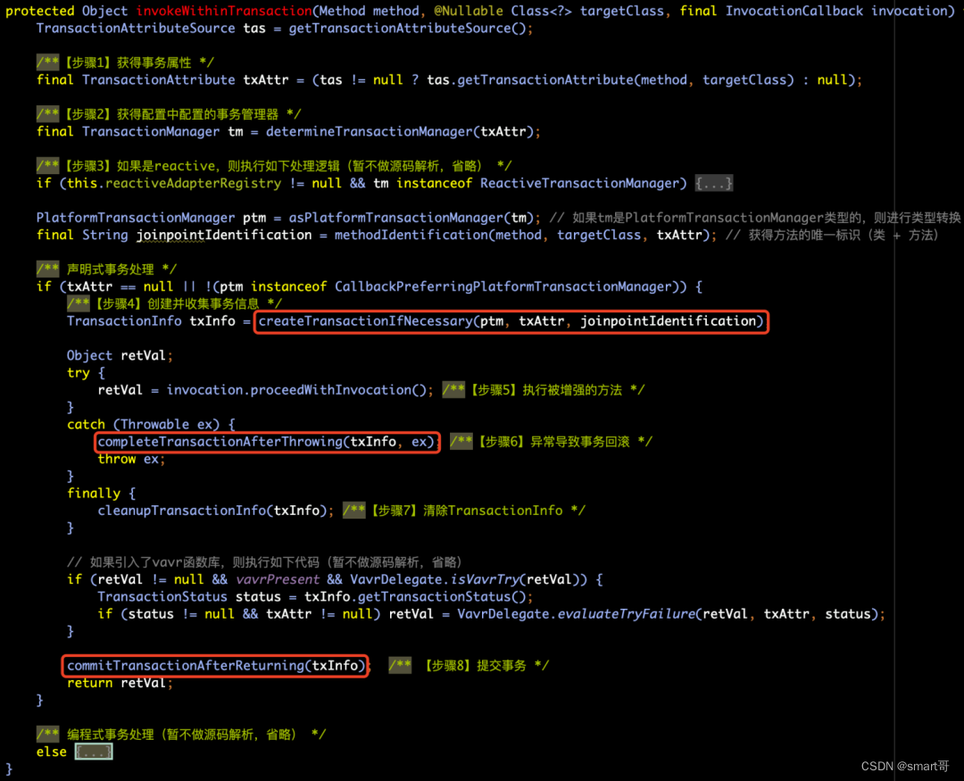The image size is (964, 781).
Task: Click the 步骤1 comment line
Action: (125, 62)
